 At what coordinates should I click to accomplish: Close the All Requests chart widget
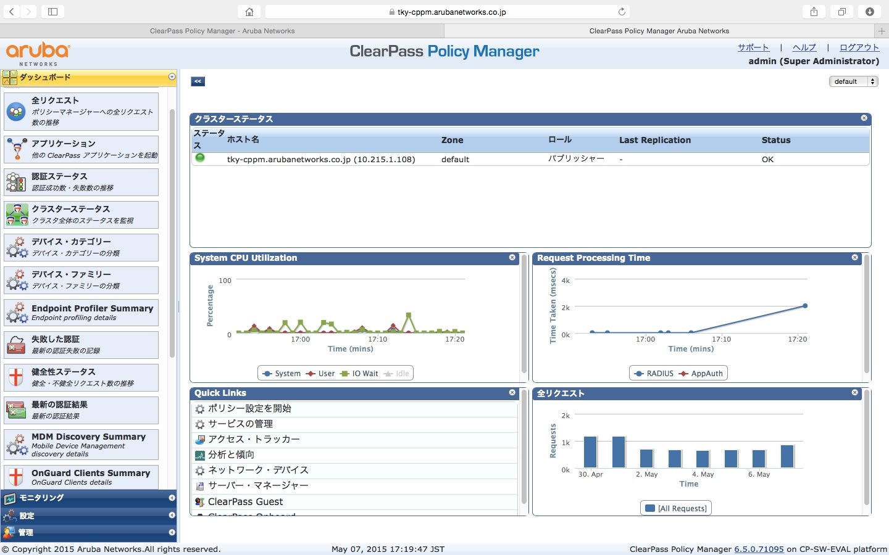point(854,392)
